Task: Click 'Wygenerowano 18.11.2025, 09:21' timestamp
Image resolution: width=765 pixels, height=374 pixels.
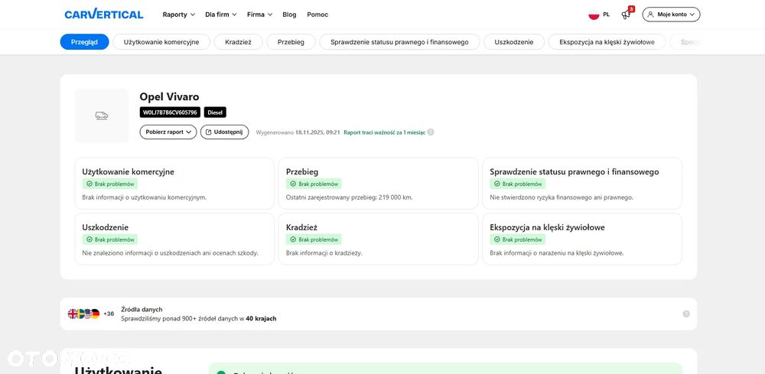Action: 298,132
